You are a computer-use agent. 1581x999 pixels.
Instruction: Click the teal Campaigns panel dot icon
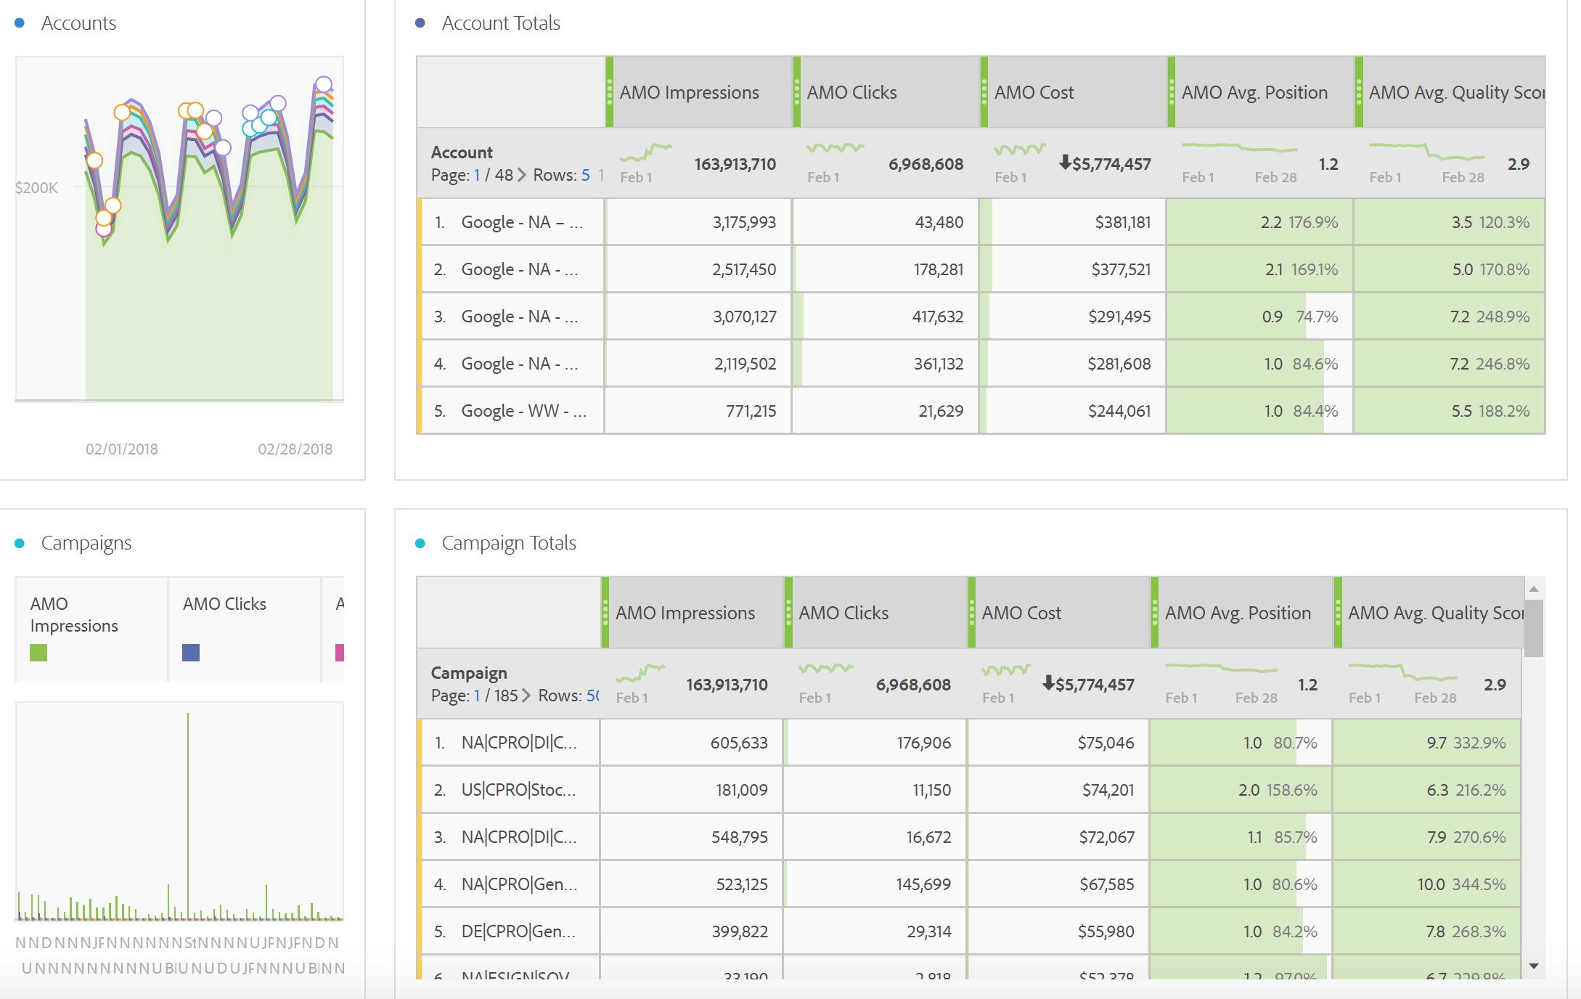coord(20,543)
